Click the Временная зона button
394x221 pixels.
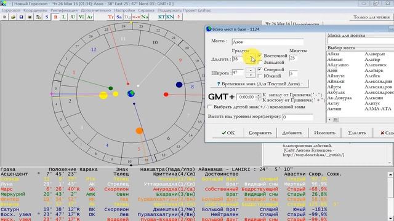coord(260,84)
